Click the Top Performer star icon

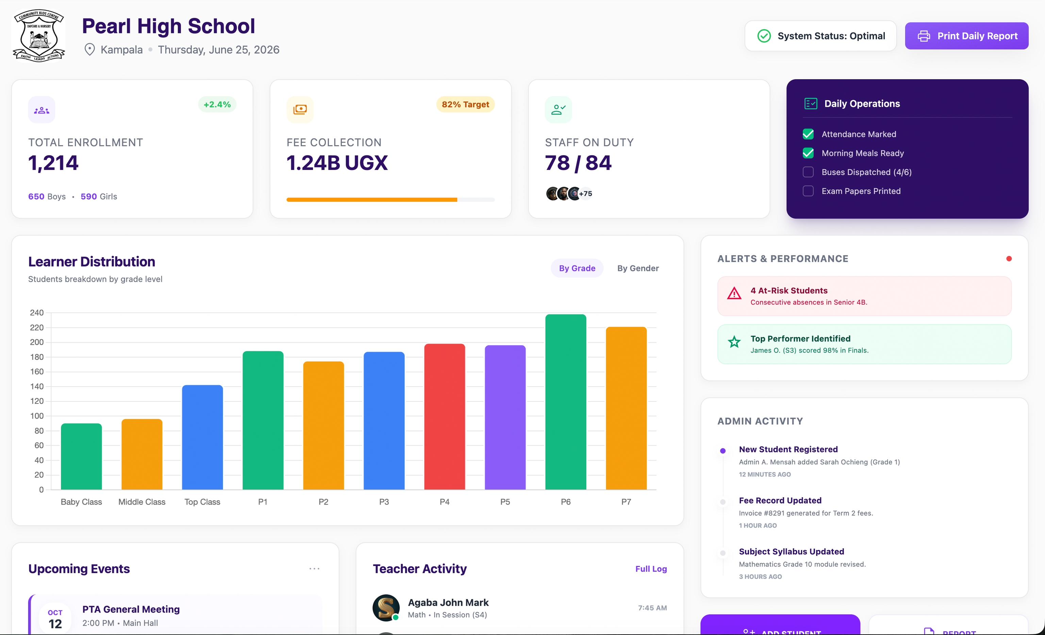[734, 342]
